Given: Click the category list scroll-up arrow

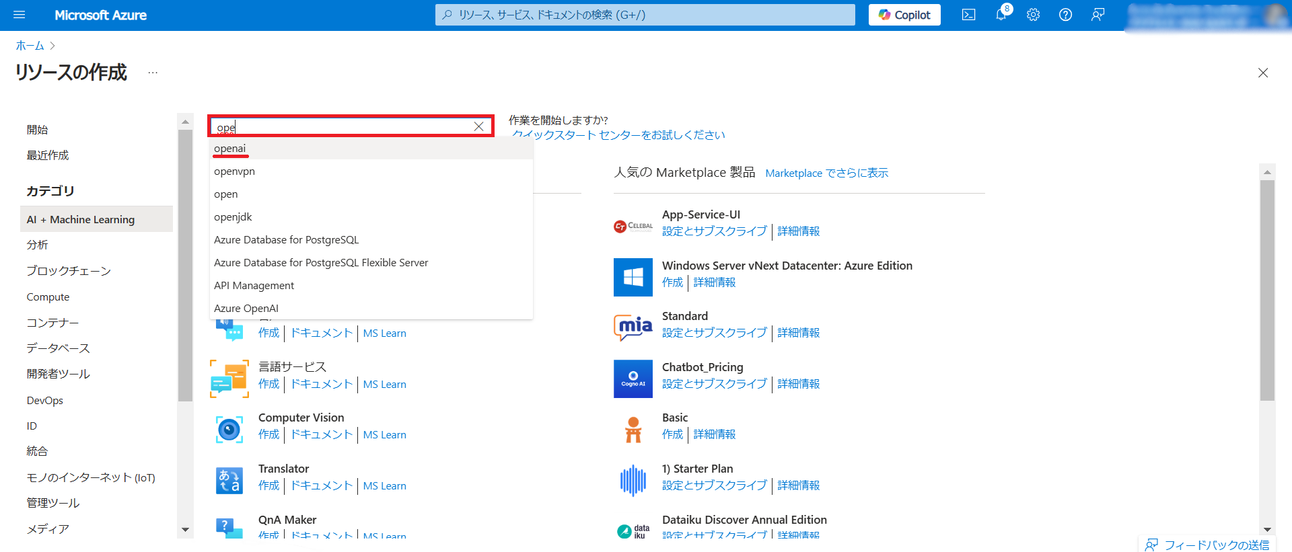Looking at the screenshot, I should tap(185, 122).
